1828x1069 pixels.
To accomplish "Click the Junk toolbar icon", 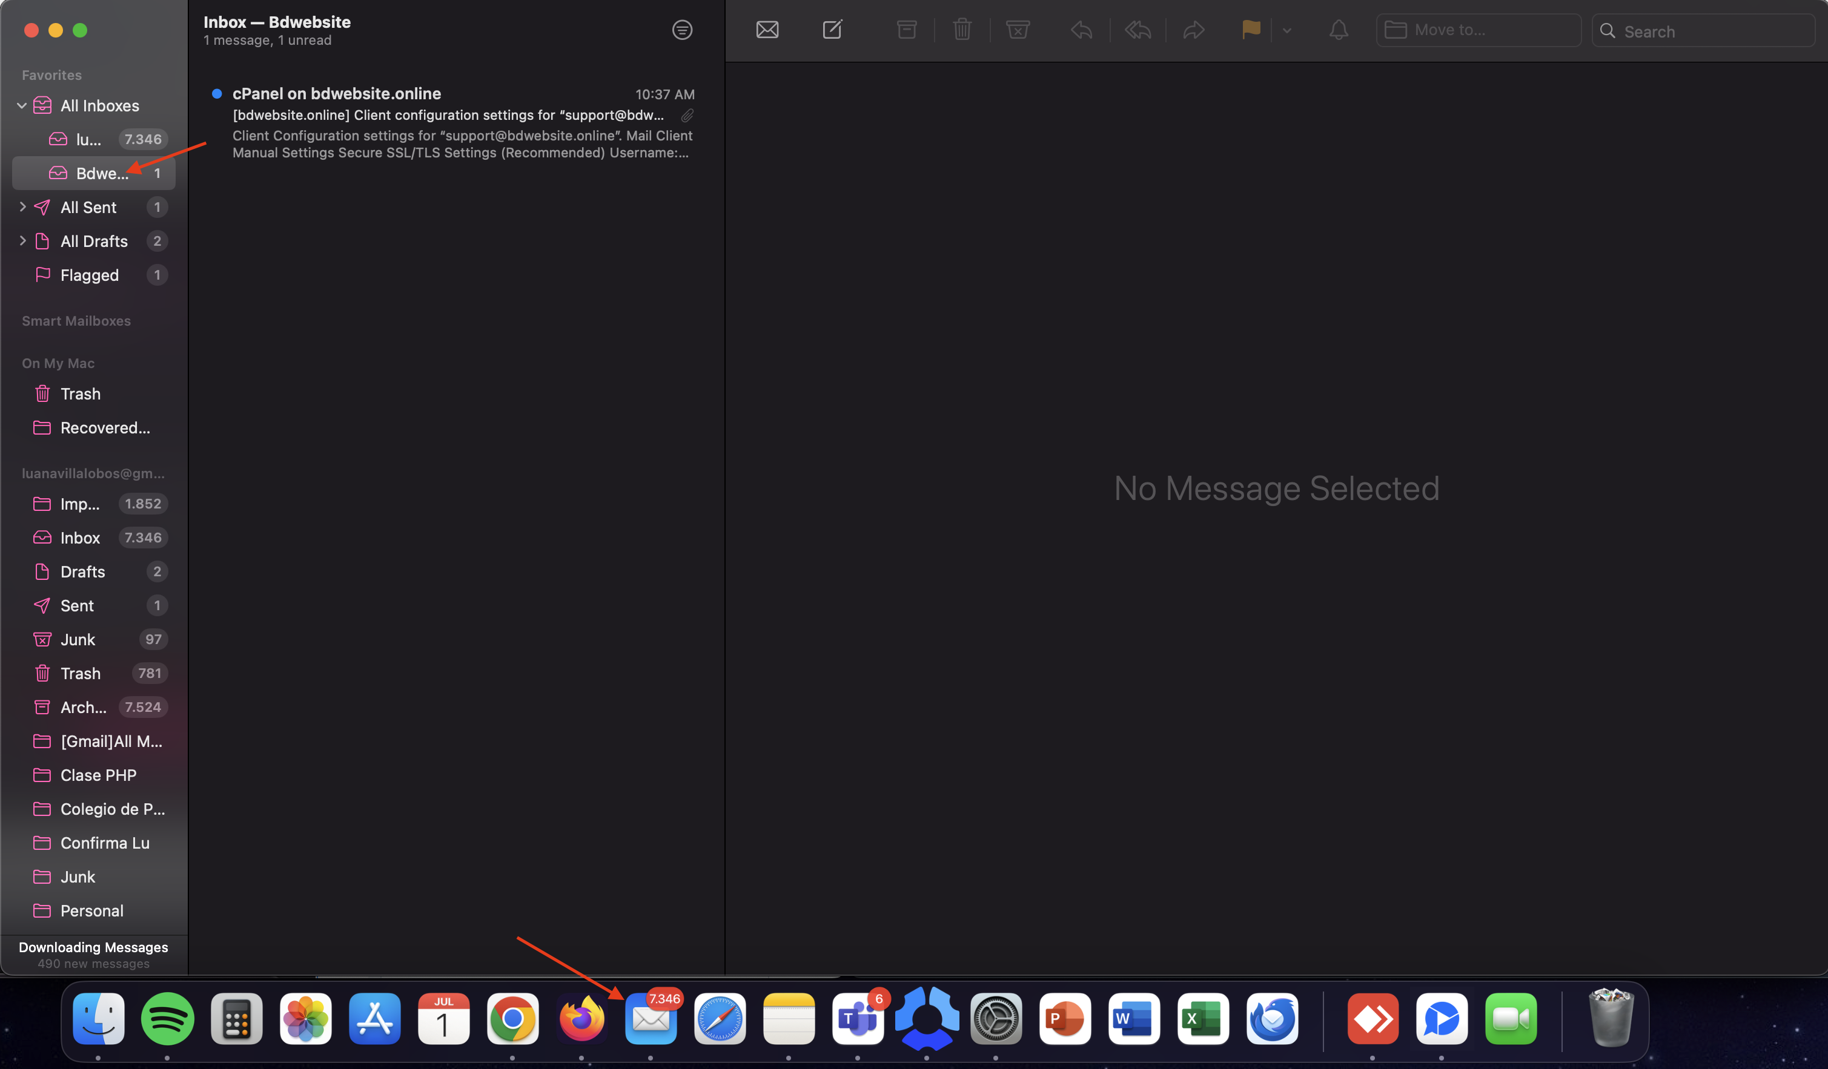I will 1018,30.
